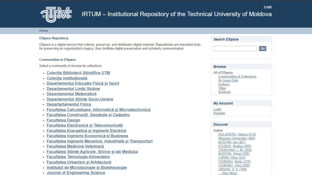
Task: Filter by author LUPAN, Oleg (222)
Action: click(x=232, y=158)
